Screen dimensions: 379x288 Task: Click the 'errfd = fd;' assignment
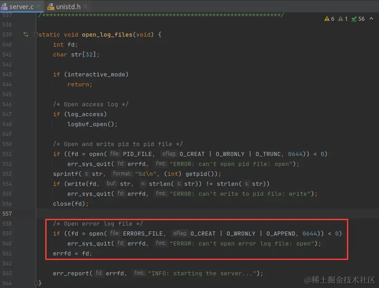[x=72, y=254]
